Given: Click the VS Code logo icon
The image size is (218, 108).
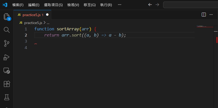Looking at the screenshot, I should tap(5, 5).
